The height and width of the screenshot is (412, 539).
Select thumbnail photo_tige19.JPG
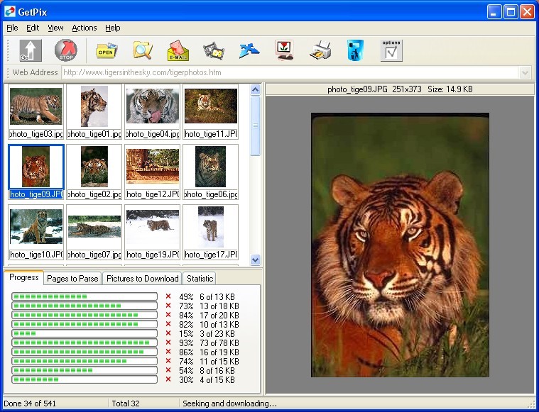(152, 232)
